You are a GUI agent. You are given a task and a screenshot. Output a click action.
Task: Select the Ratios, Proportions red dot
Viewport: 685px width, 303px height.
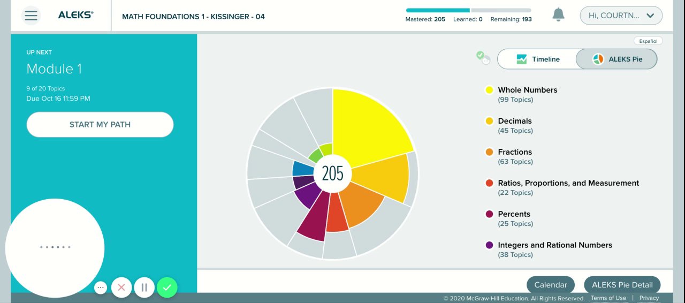point(489,183)
